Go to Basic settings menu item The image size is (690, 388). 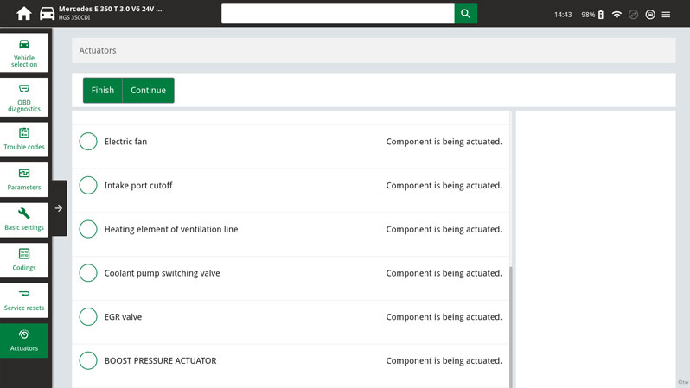(x=24, y=219)
